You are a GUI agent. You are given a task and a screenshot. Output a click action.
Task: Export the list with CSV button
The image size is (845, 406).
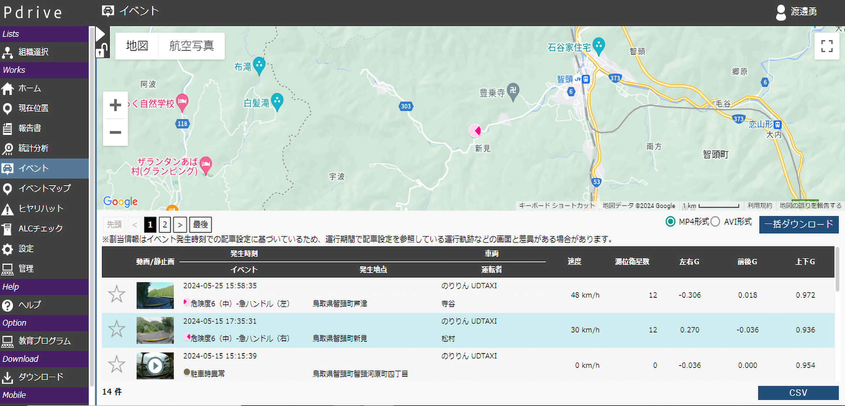798,393
